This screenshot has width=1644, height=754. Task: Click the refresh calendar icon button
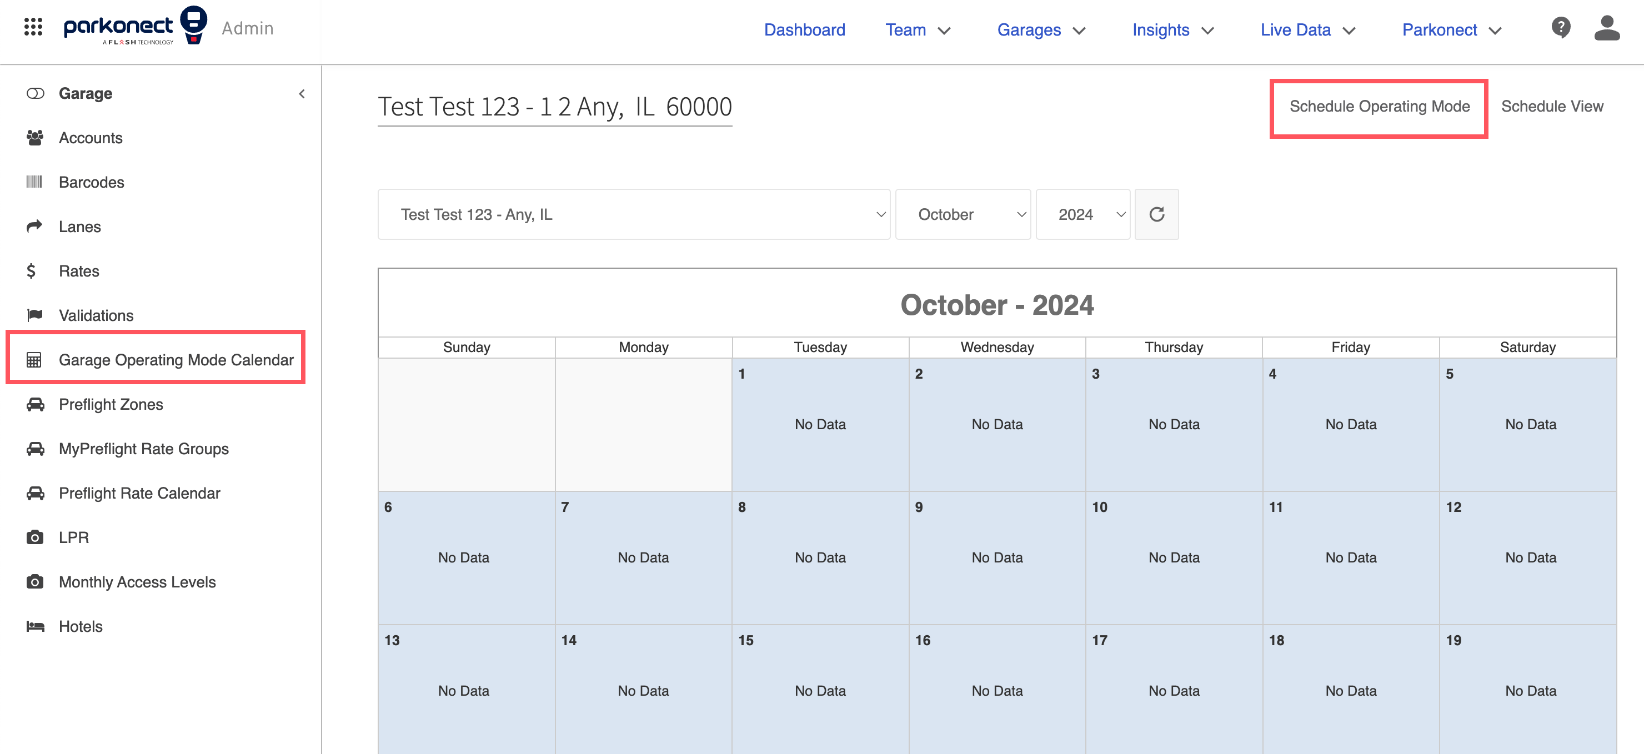[1156, 214]
